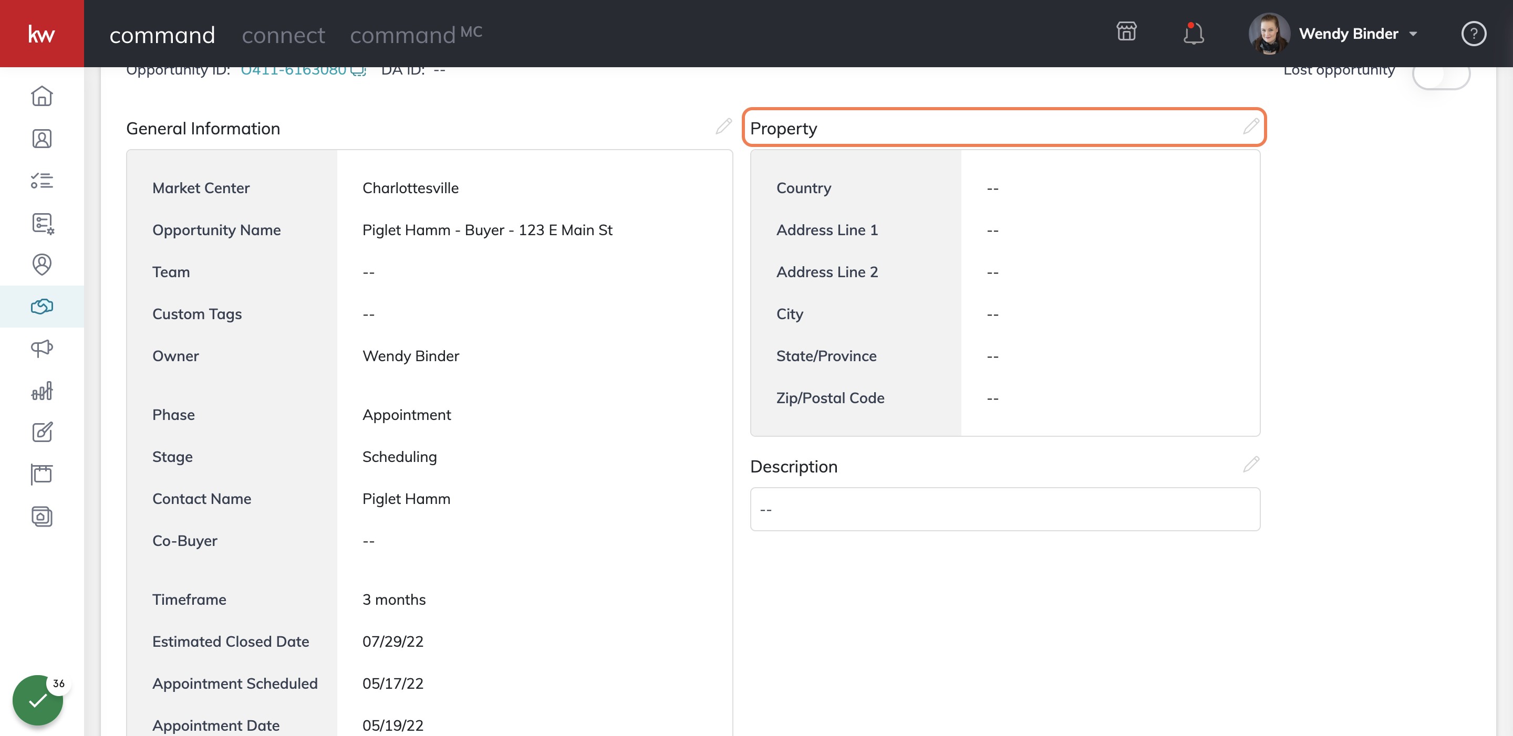Open the Reports bar chart icon
Viewport: 1513px width, 736px height.
[42, 391]
